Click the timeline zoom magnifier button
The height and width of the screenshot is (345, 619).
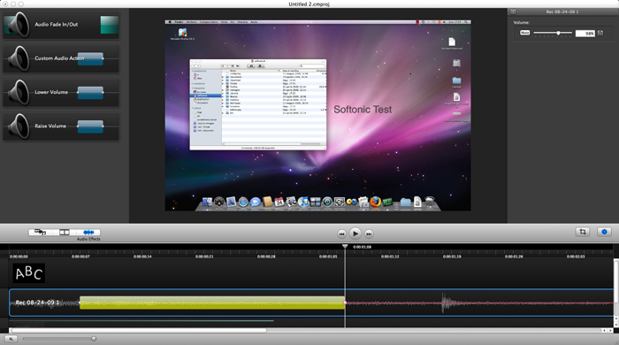tap(11, 339)
